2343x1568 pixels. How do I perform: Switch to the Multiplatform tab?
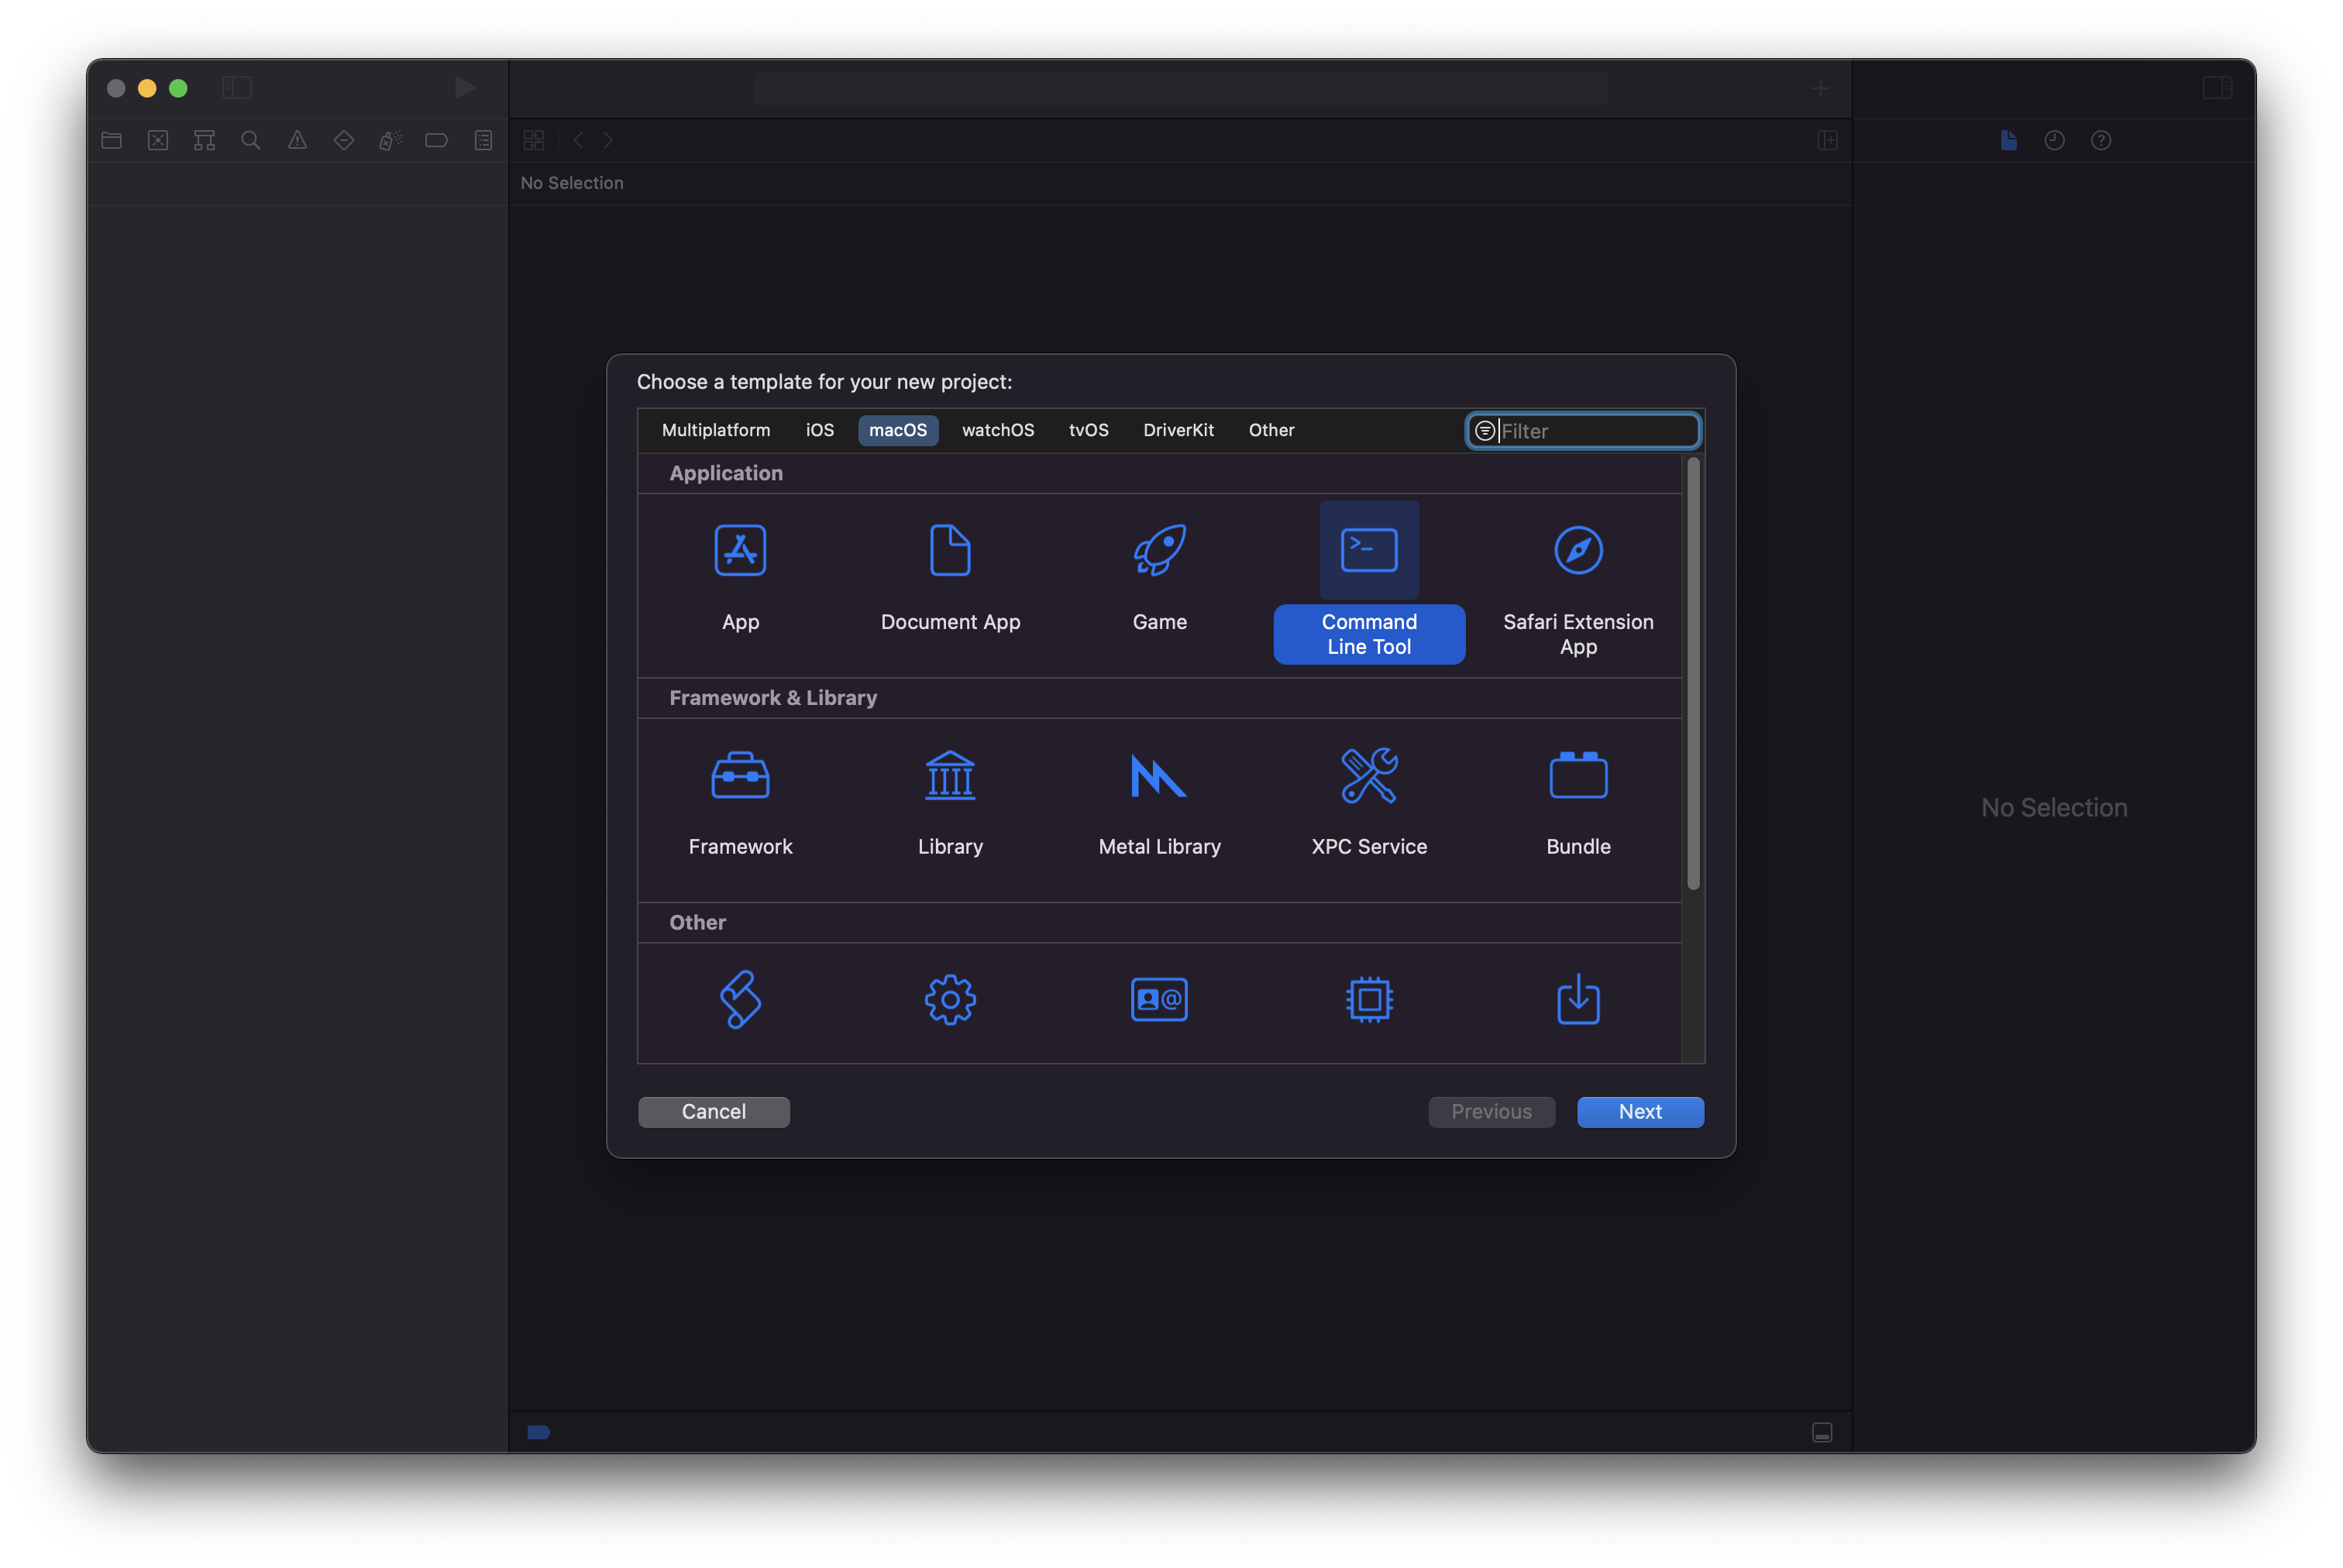716,430
